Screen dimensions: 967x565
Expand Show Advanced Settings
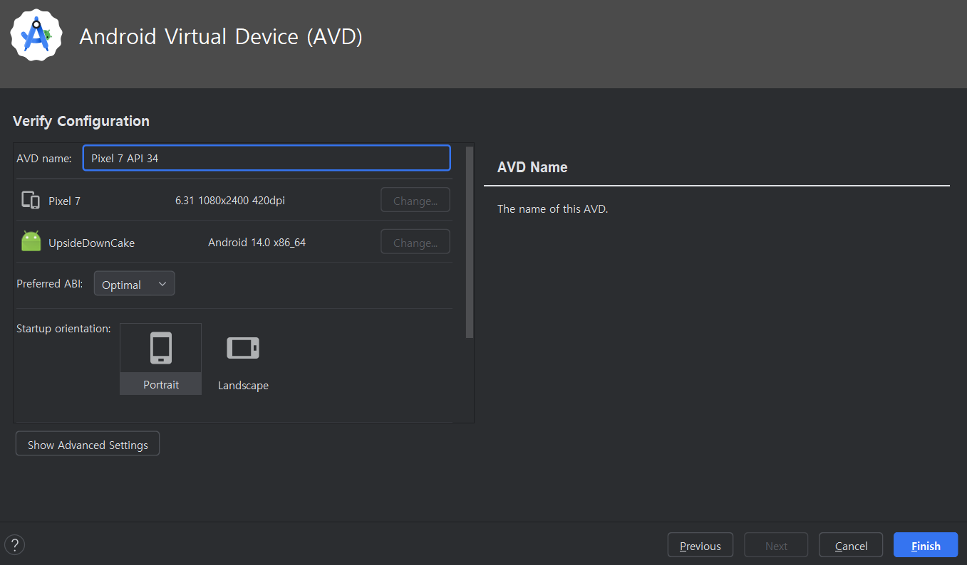pyautogui.click(x=88, y=445)
